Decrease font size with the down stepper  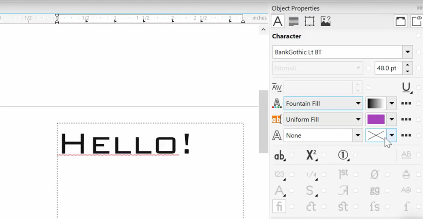click(x=408, y=71)
